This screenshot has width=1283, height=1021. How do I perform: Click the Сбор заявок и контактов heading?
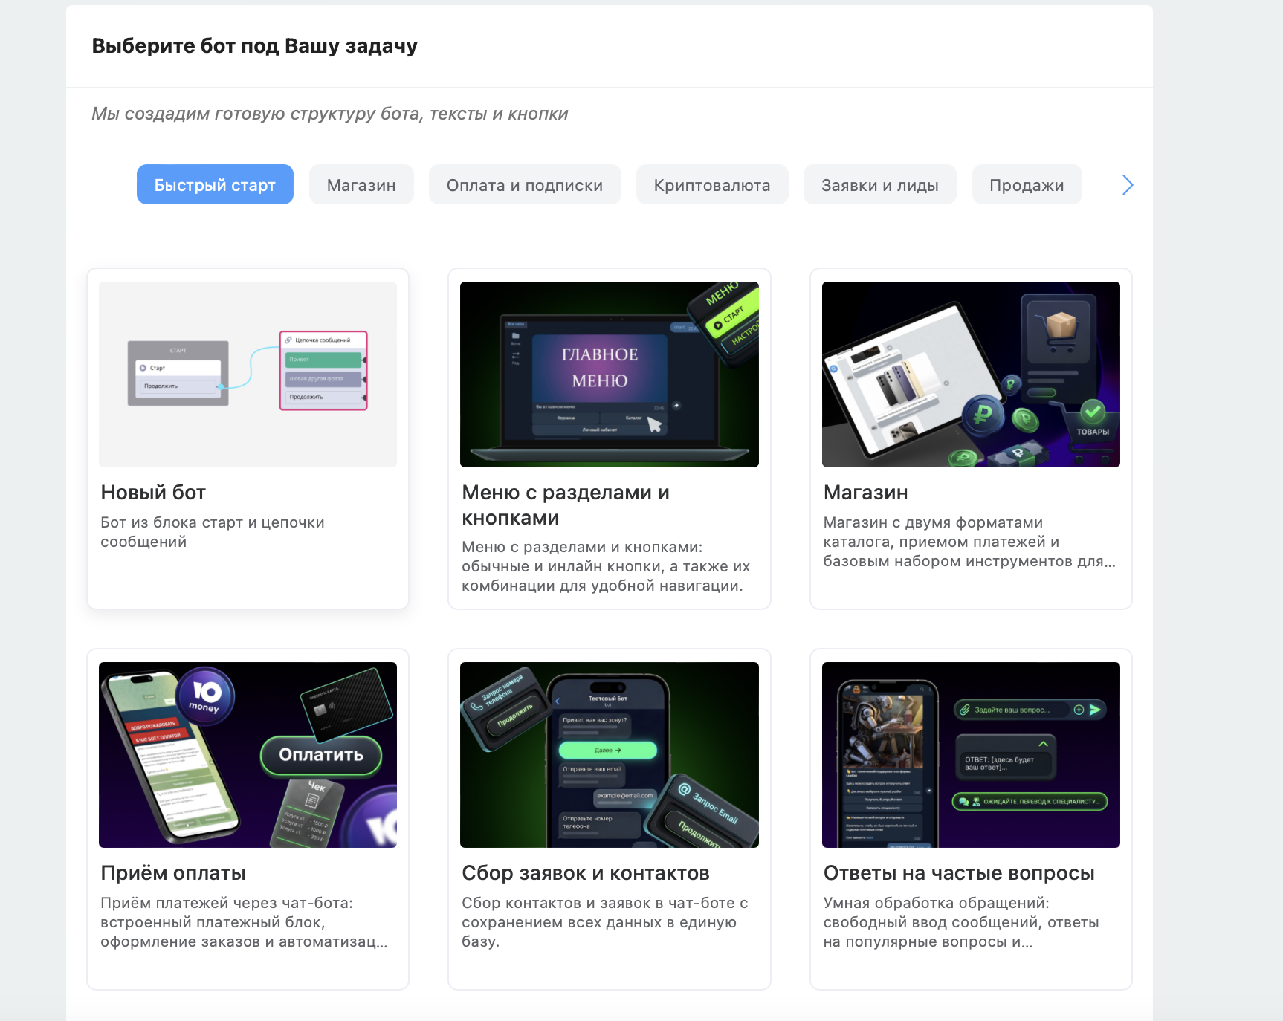(x=586, y=873)
